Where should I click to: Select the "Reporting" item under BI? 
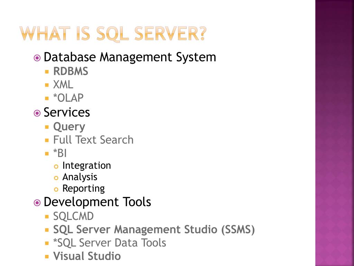(x=84, y=189)
